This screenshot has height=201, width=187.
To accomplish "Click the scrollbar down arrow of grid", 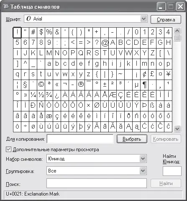I will click(177, 129).
